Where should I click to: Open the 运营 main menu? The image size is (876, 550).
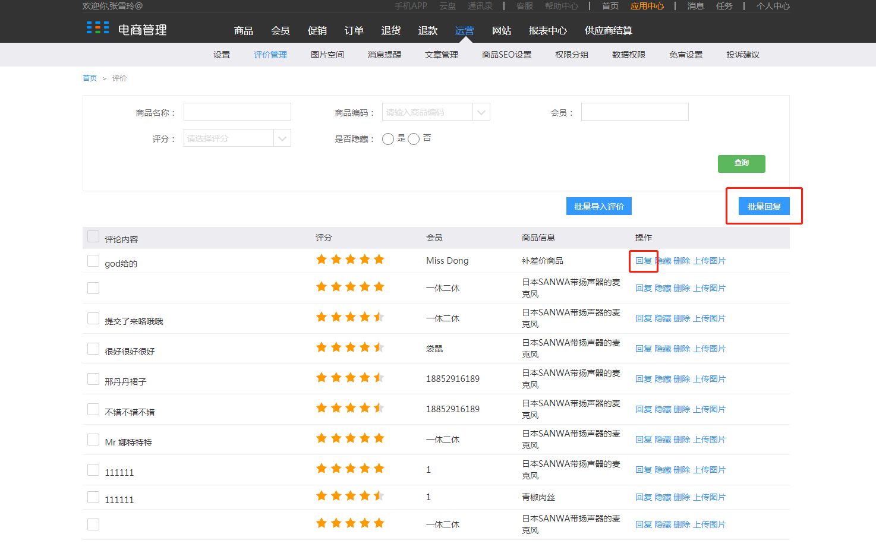[x=465, y=30]
